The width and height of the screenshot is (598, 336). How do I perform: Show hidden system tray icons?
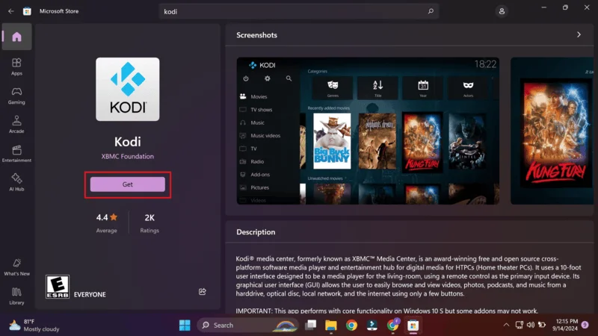(x=506, y=325)
